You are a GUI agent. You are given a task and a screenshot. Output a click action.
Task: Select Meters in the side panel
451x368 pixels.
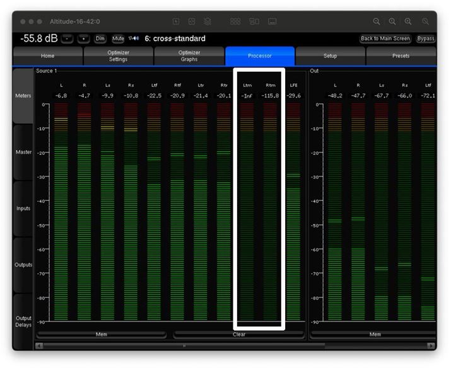[x=23, y=96]
